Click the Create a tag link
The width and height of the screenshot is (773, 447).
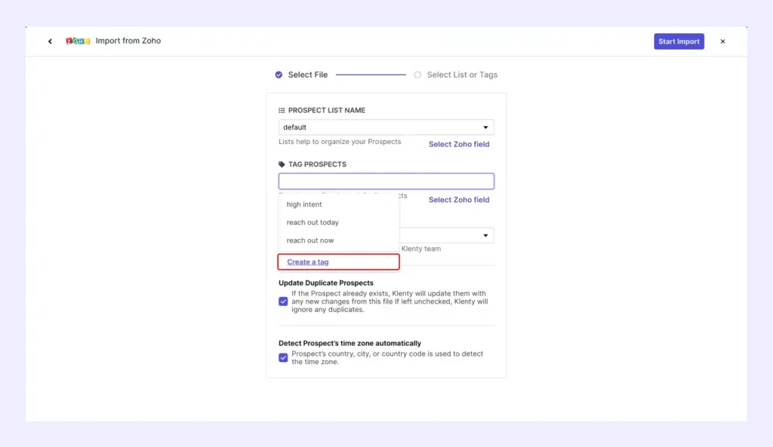308,262
